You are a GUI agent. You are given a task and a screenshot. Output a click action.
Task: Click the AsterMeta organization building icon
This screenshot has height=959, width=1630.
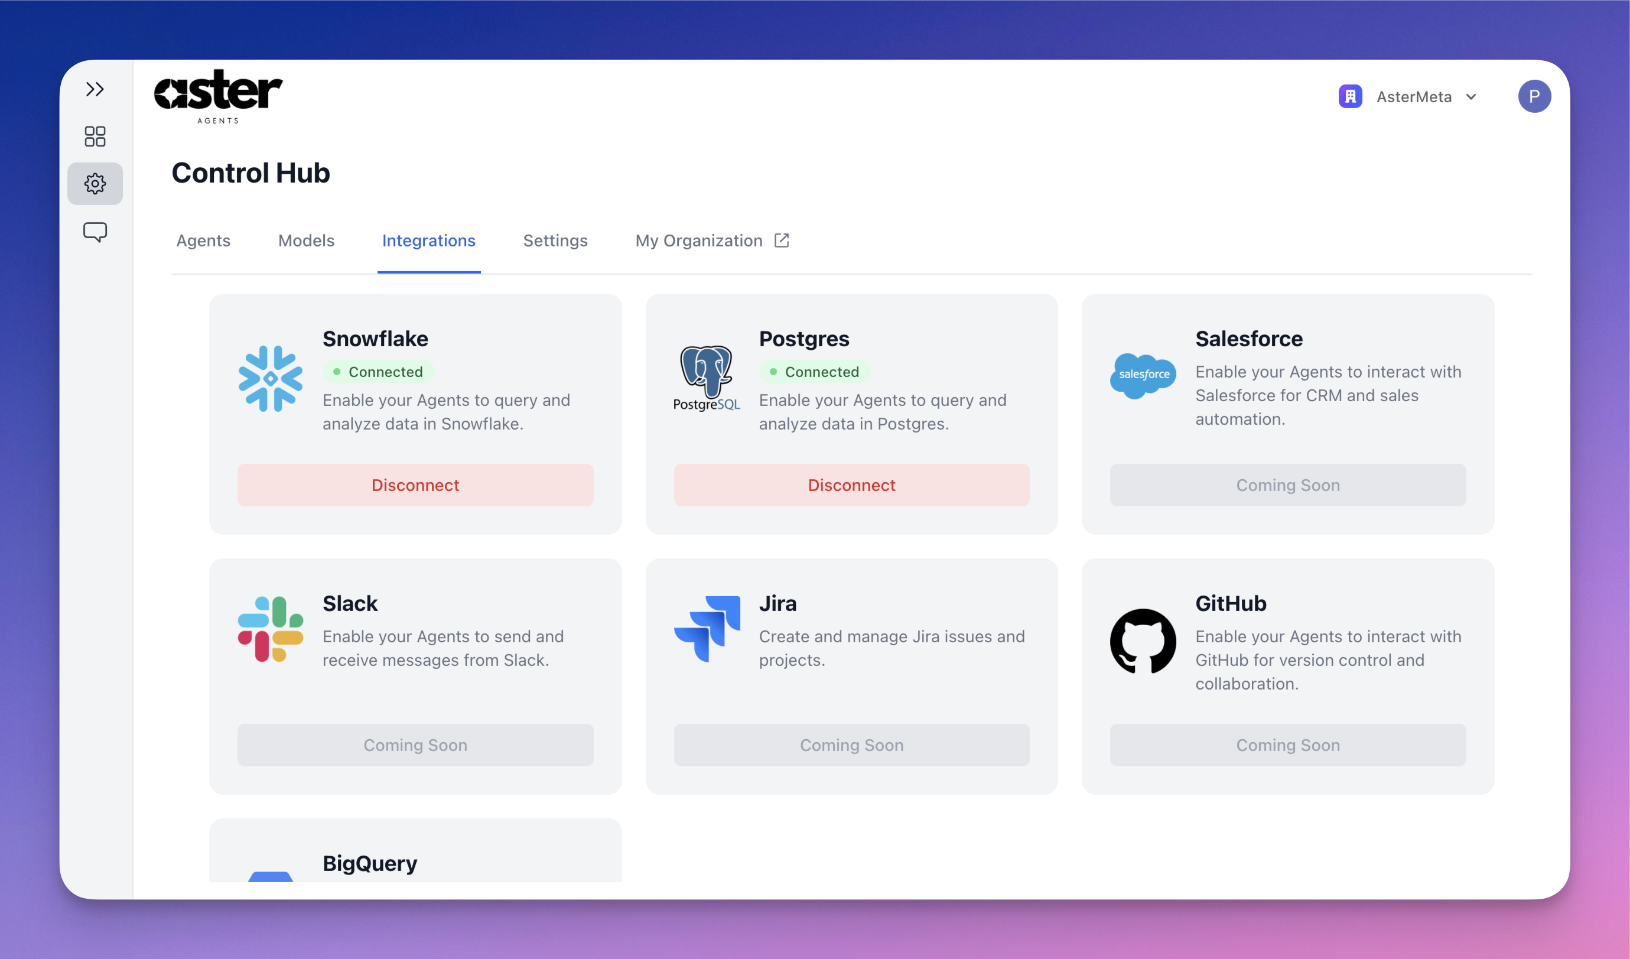(1350, 96)
